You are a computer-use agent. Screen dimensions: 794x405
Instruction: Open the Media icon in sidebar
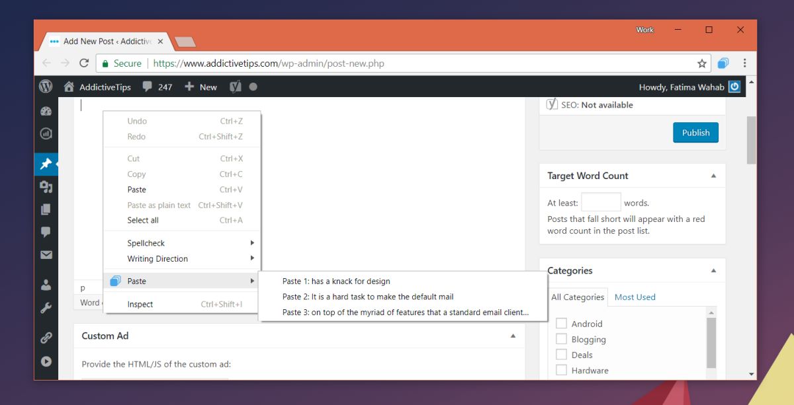coord(46,187)
